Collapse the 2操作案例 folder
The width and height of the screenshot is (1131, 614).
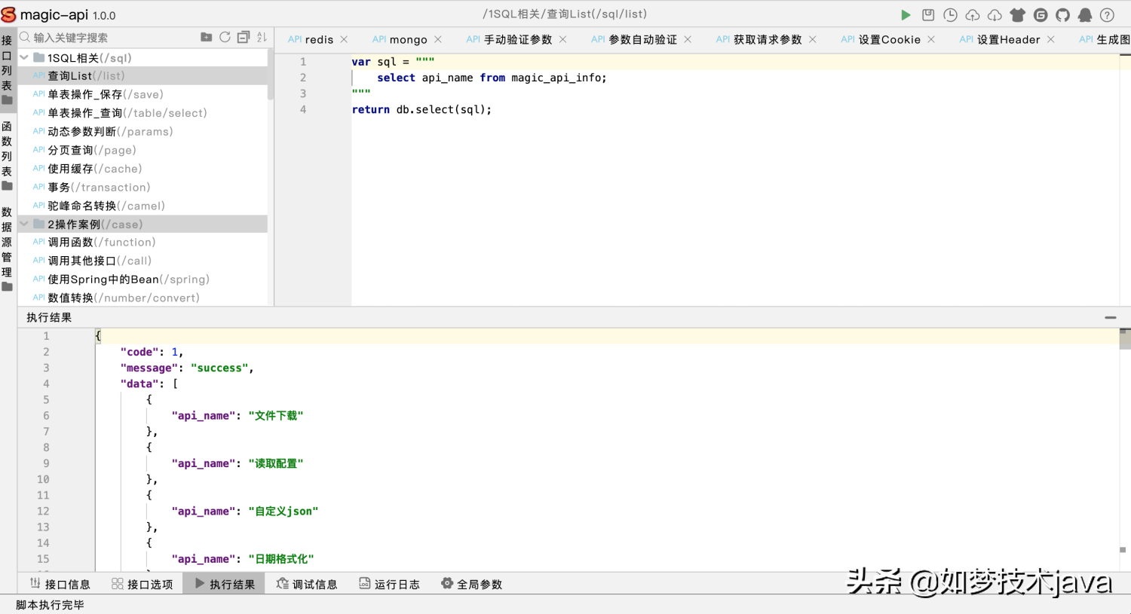click(24, 224)
